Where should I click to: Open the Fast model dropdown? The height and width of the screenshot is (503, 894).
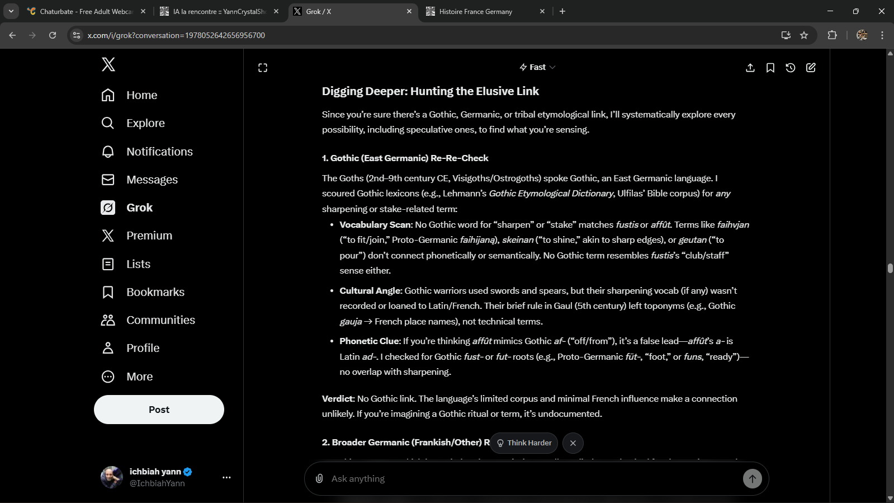pyautogui.click(x=537, y=67)
